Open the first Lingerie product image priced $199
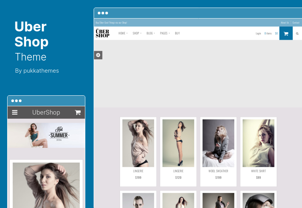The image size is (302, 208). point(138,143)
